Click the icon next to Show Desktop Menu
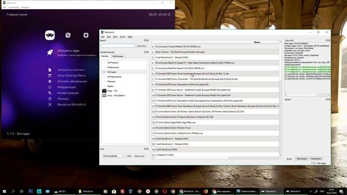347x195 pixels. coord(50,76)
